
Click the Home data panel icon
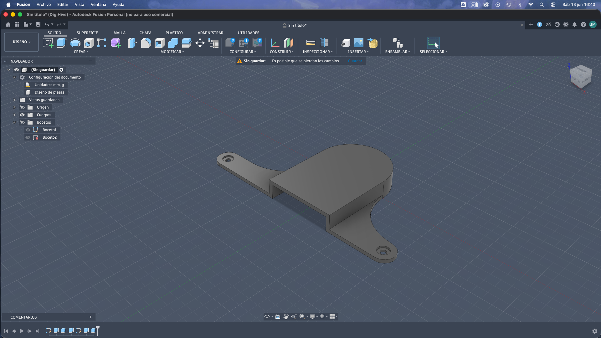8,24
